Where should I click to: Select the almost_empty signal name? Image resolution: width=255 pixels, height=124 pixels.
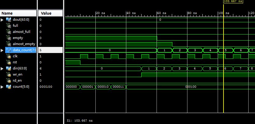pos(24,44)
